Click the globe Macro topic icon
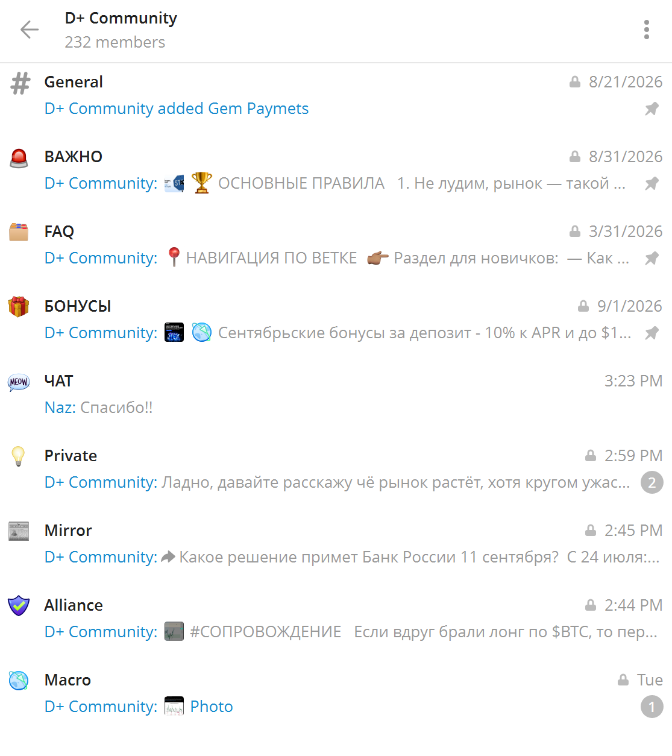This screenshot has height=756, width=672. coord(19,681)
